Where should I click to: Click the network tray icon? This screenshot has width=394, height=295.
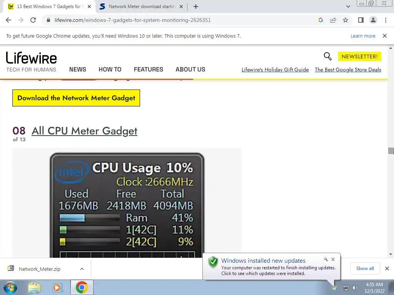click(x=346, y=288)
